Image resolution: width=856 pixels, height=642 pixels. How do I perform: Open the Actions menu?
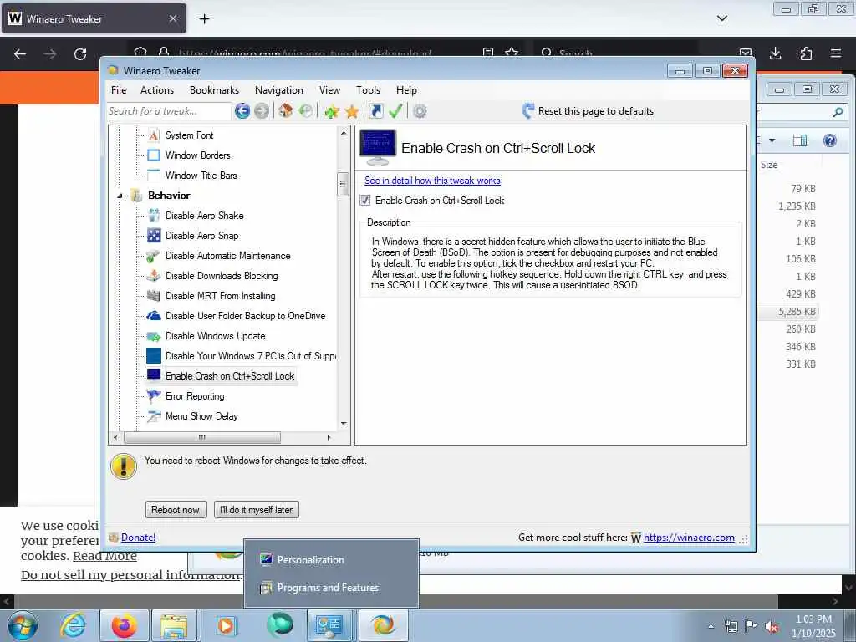pos(156,90)
